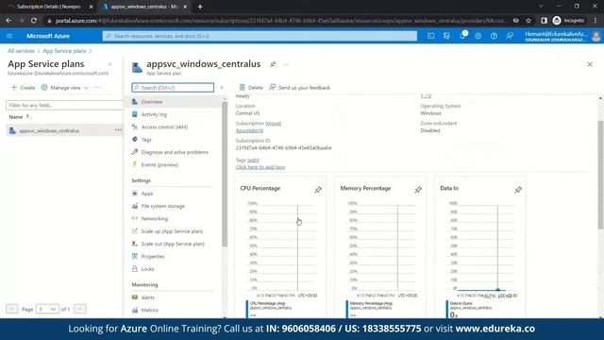Open Cloud Shell from the top bar

pos(430,36)
